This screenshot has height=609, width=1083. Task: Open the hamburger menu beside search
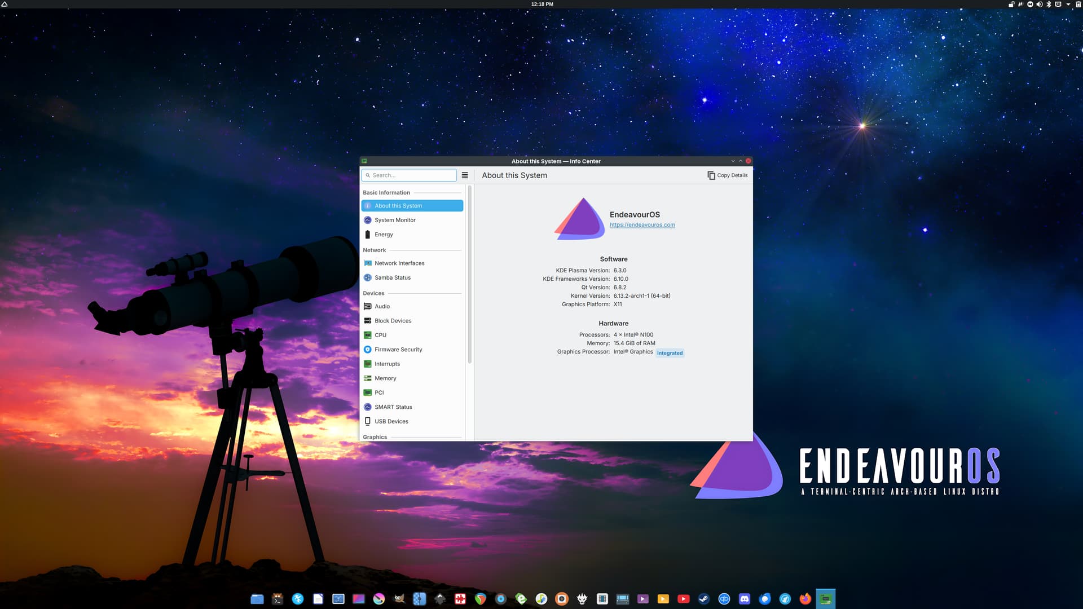point(465,175)
